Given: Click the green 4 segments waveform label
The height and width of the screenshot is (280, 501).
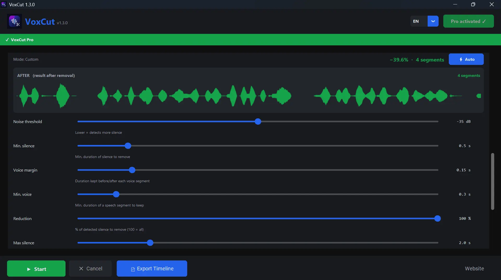Looking at the screenshot, I should pos(469,76).
